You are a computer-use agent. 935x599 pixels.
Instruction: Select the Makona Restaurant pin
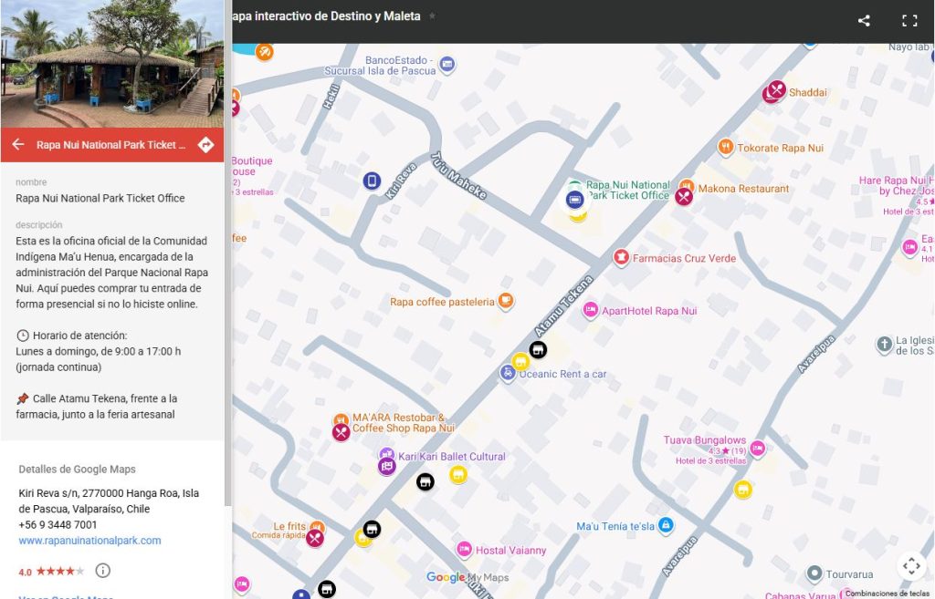(x=684, y=195)
